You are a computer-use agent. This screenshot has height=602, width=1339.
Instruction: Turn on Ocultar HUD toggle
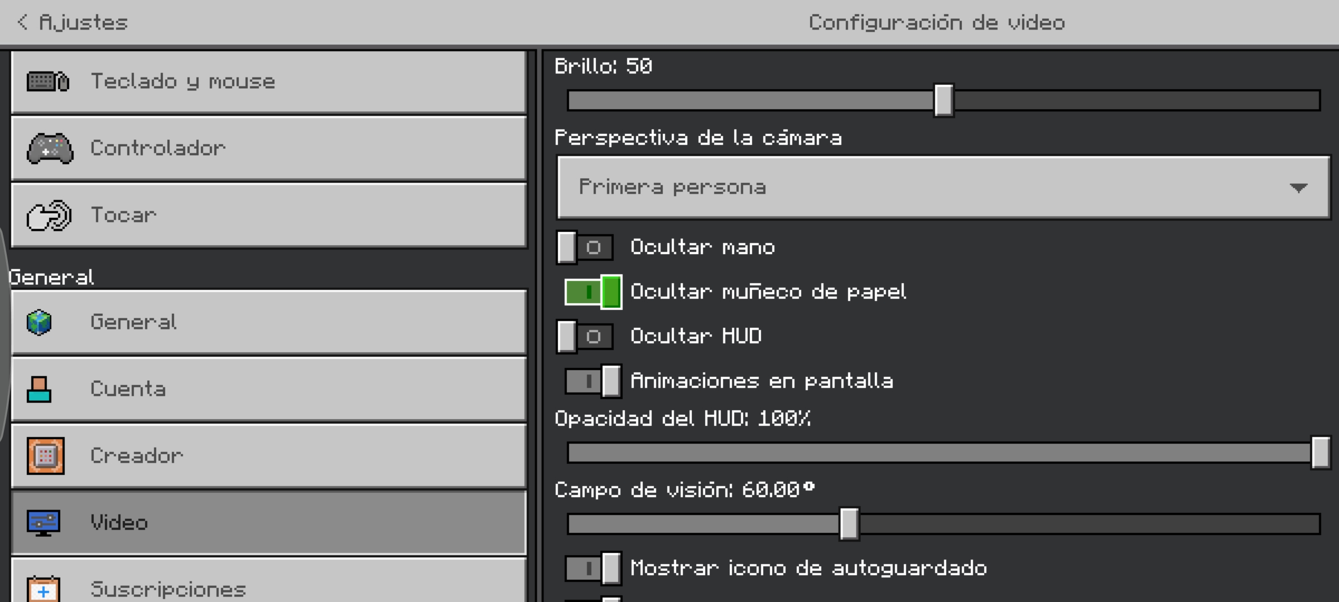[x=585, y=336]
